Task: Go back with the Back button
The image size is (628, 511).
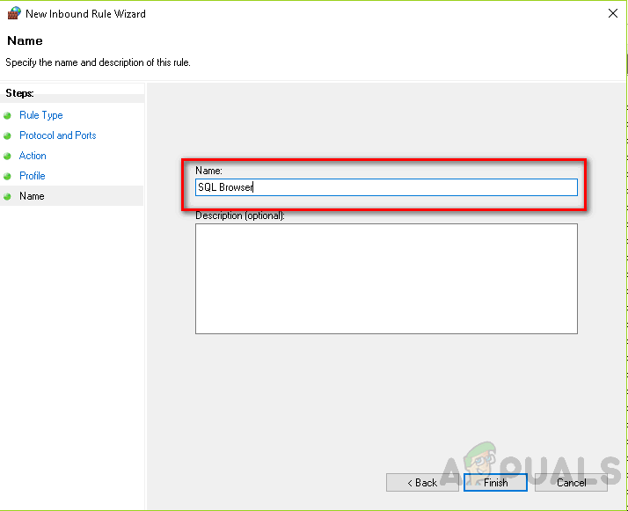Action: 422,483
